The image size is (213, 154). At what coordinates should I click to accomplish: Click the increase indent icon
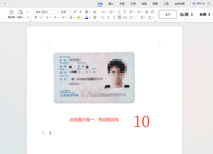tap(125, 12)
